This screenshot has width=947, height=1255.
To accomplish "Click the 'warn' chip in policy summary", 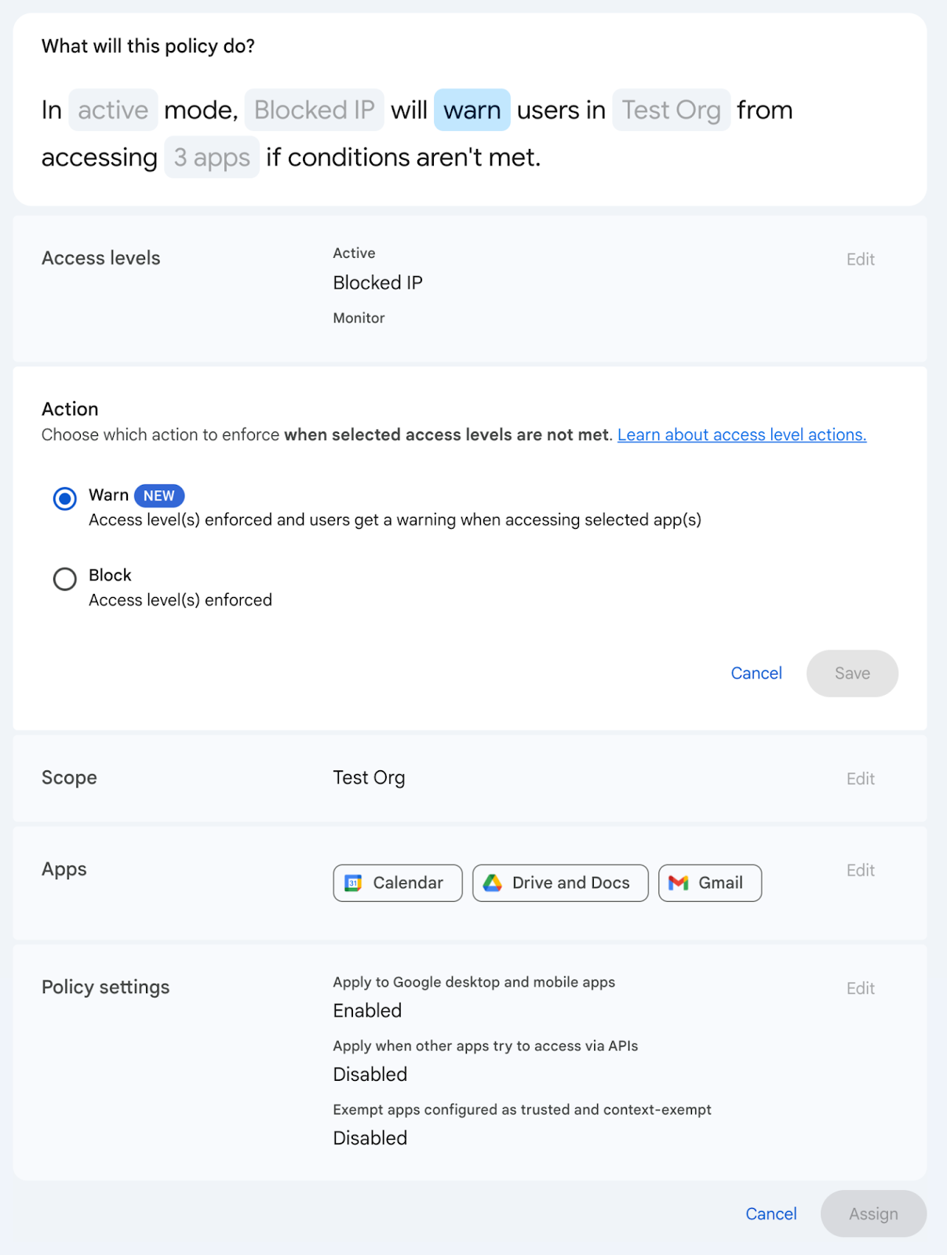I will point(472,110).
